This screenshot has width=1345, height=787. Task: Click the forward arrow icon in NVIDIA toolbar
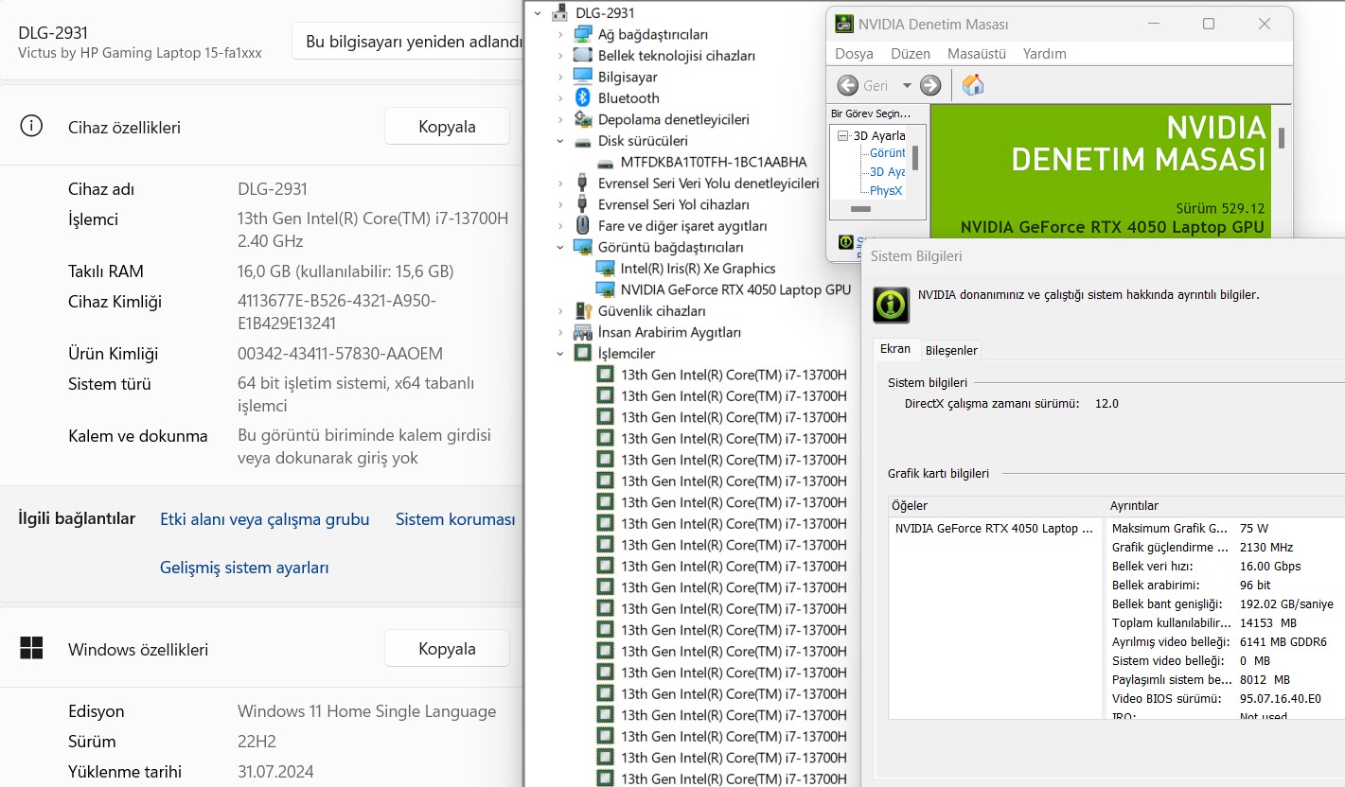(x=930, y=85)
